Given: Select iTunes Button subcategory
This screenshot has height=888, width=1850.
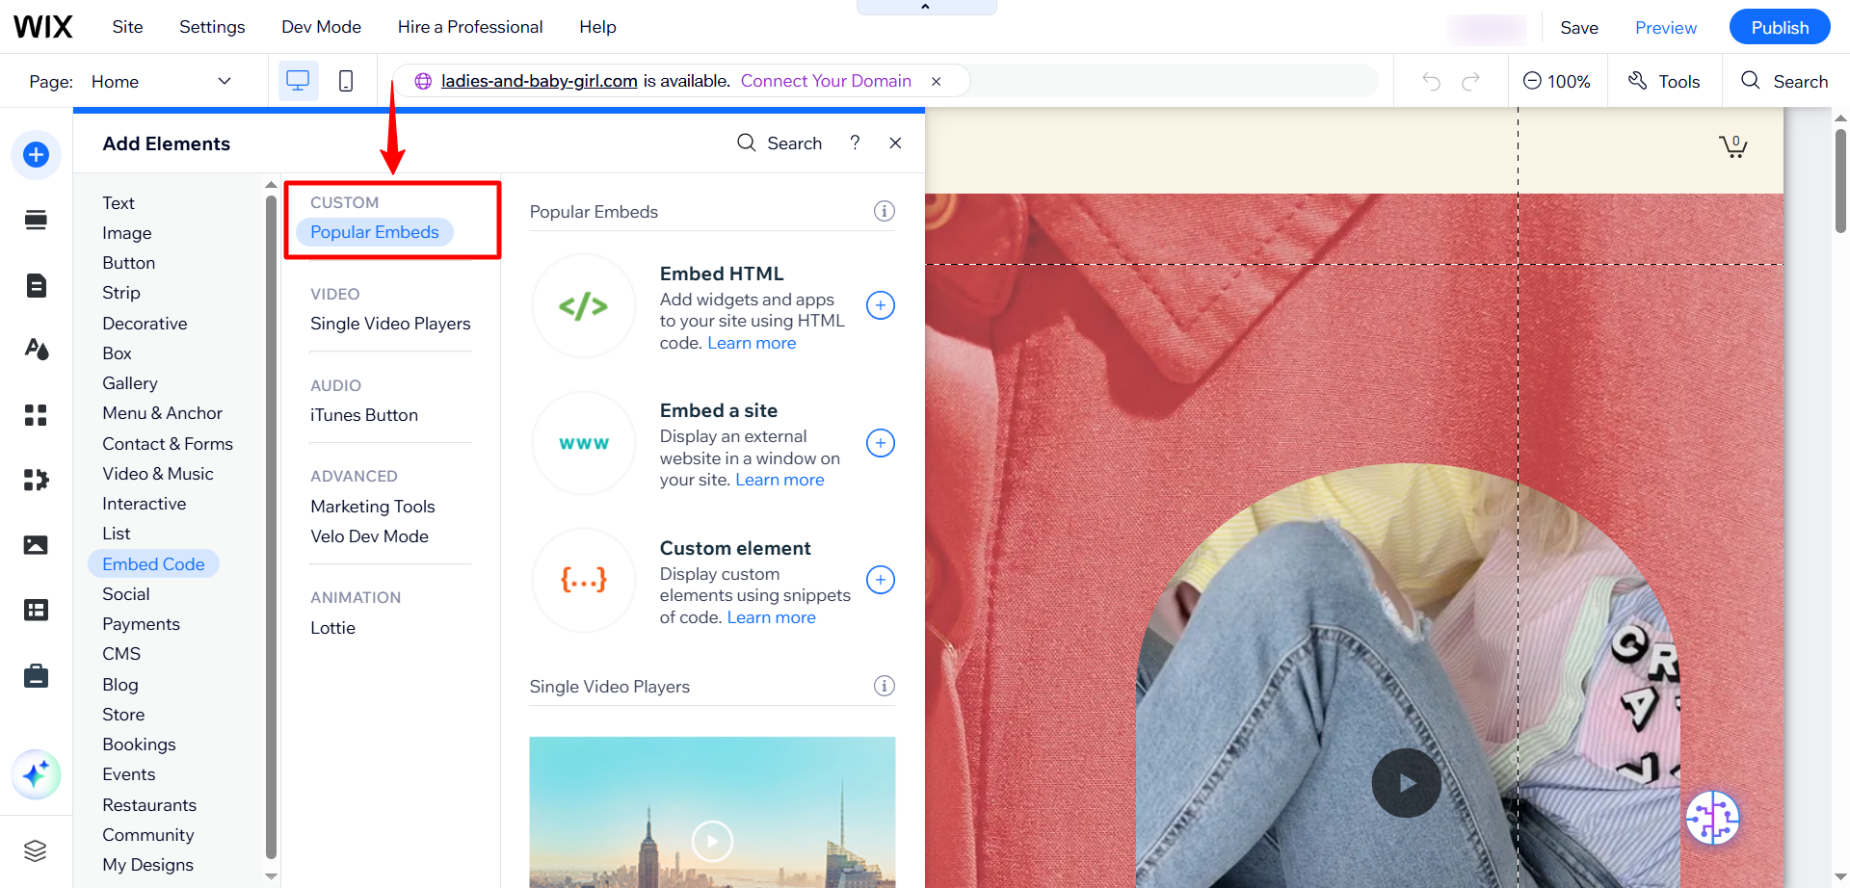Looking at the screenshot, I should 364,415.
